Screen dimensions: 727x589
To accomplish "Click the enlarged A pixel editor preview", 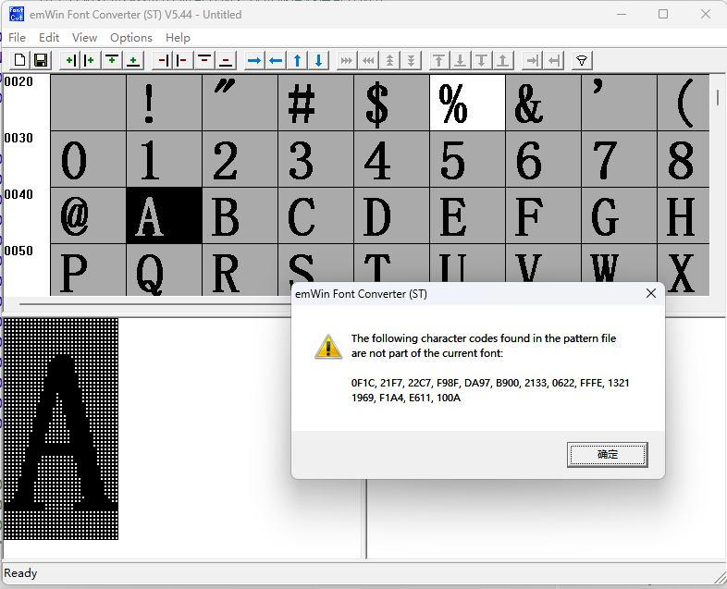I will [x=61, y=429].
